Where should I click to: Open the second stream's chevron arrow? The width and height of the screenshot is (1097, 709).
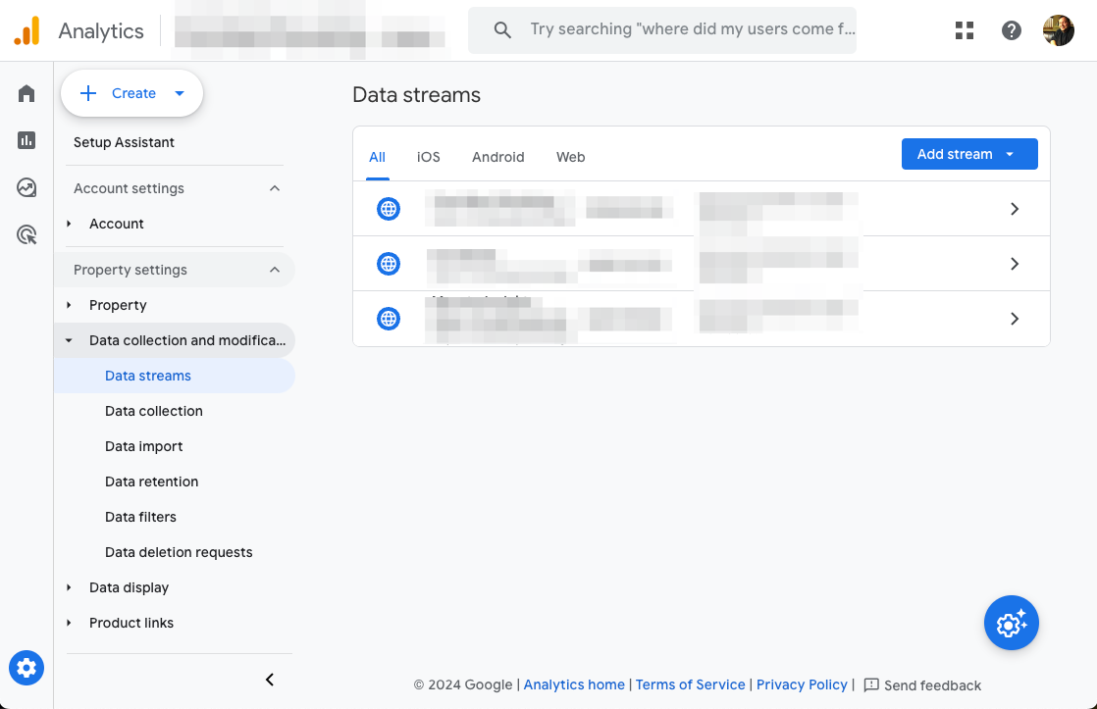pyautogui.click(x=1015, y=264)
